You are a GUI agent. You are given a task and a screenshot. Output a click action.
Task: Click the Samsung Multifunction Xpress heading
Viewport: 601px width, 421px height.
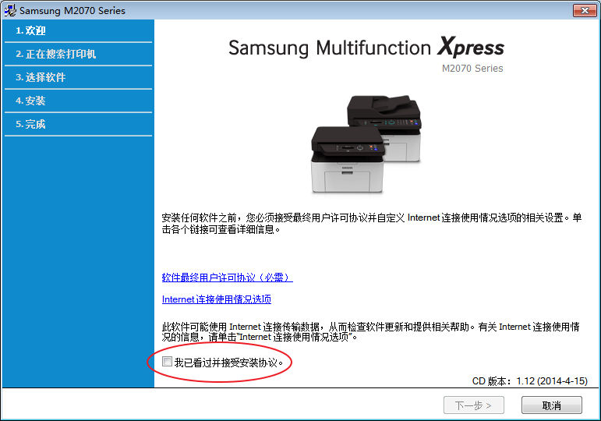(x=366, y=48)
